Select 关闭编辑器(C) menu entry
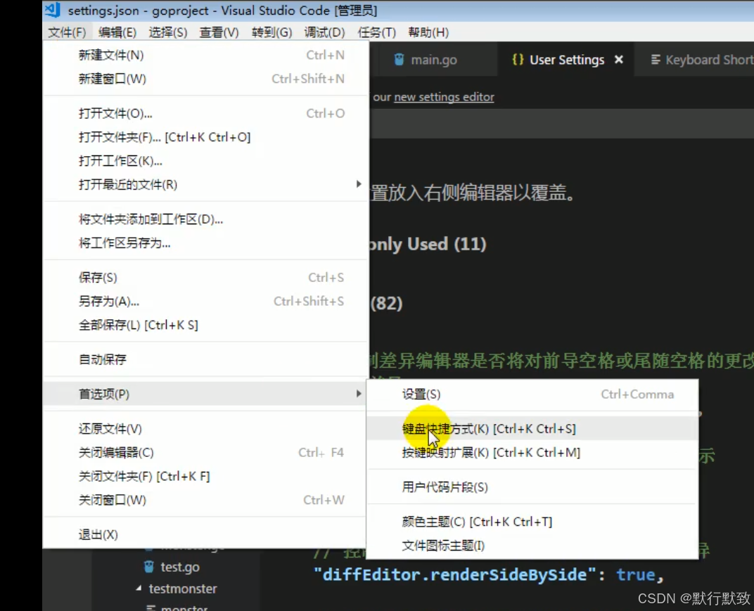754x611 pixels. [206, 452]
